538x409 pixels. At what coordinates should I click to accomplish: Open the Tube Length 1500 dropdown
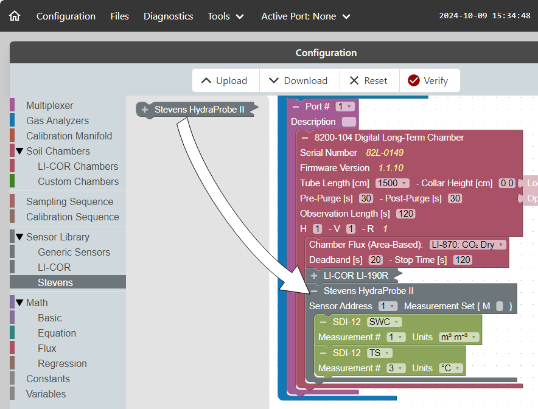click(393, 183)
